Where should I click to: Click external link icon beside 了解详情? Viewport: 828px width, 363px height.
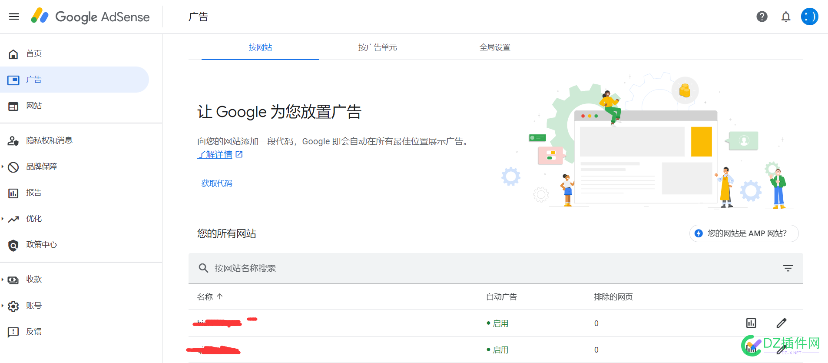[239, 154]
